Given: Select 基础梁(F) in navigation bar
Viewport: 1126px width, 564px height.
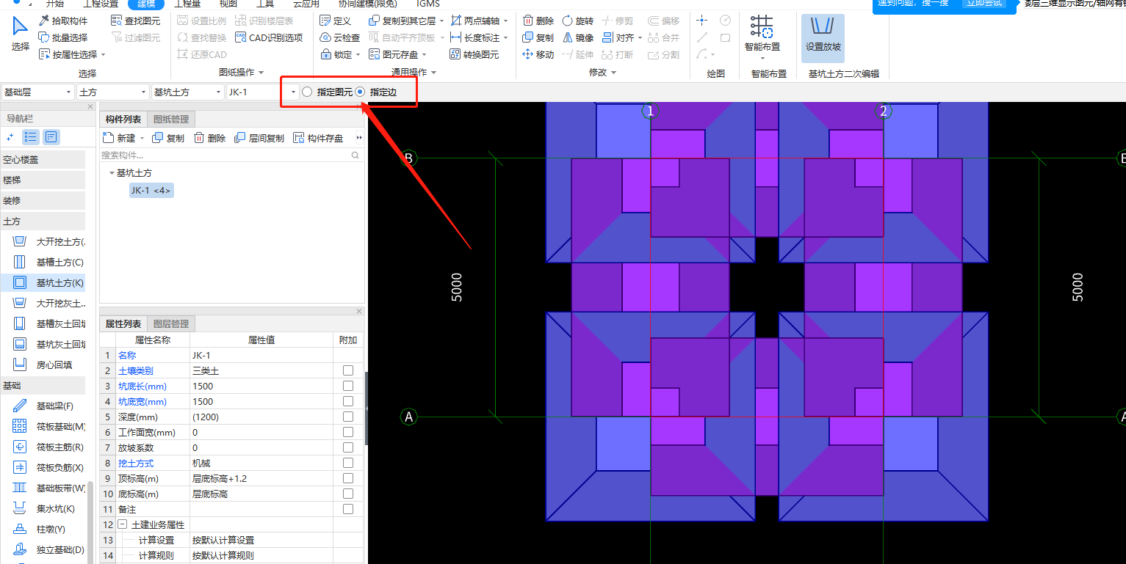Looking at the screenshot, I should coord(44,406).
